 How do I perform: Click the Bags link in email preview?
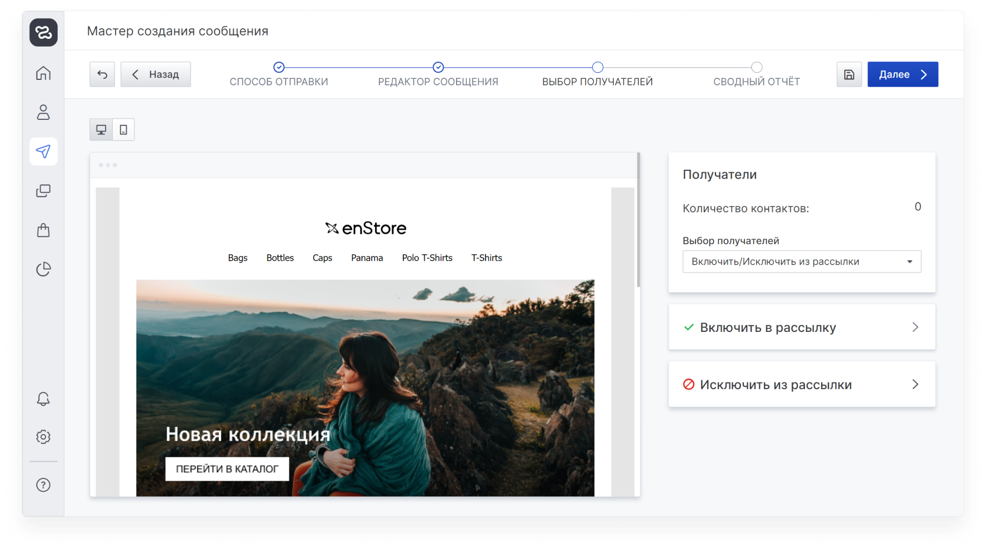point(238,258)
